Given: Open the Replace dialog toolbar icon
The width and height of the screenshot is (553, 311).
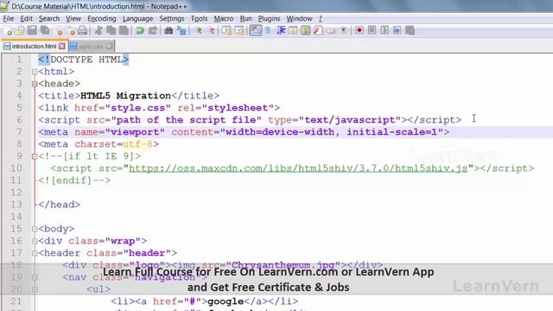Looking at the screenshot, I should point(181,31).
